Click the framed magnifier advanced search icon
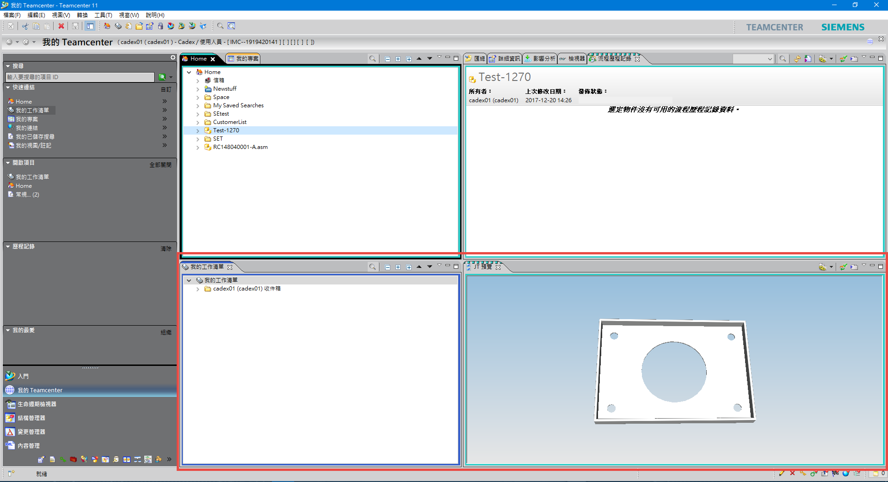Image resolution: width=888 pixels, height=482 pixels. tap(232, 26)
